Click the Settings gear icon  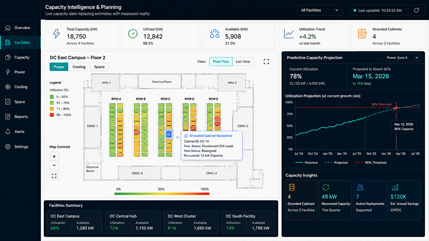tap(8, 146)
